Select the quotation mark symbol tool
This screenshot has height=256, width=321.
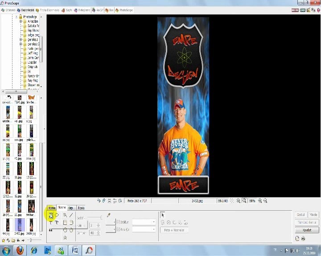coord(50,230)
